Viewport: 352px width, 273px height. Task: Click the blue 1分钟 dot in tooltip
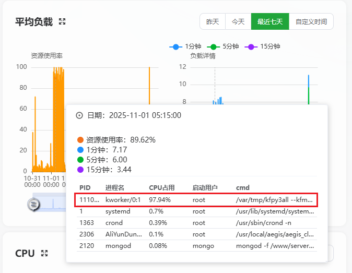click(x=80, y=150)
